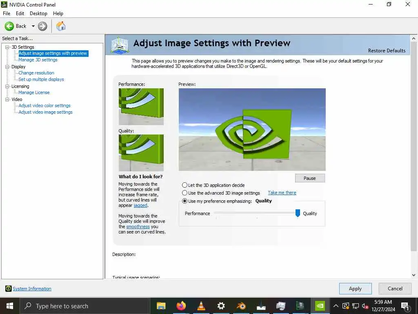Viewport: 418px width, 314px height.
Task: Select Use my preference emphasizing option
Action: click(x=185, y=201)
